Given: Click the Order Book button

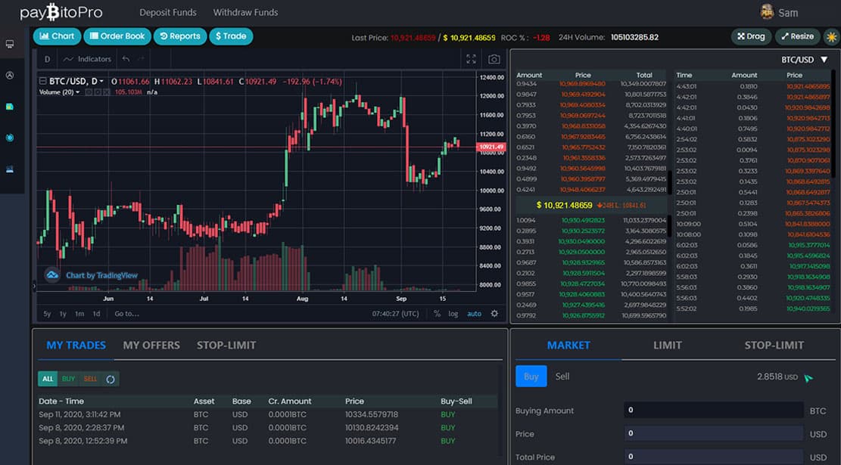Looking at the screenshot, I should point(117,36).
